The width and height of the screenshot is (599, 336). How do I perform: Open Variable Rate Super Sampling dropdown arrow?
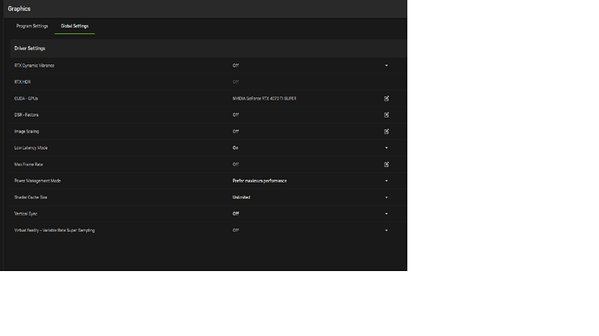(386, 230)
